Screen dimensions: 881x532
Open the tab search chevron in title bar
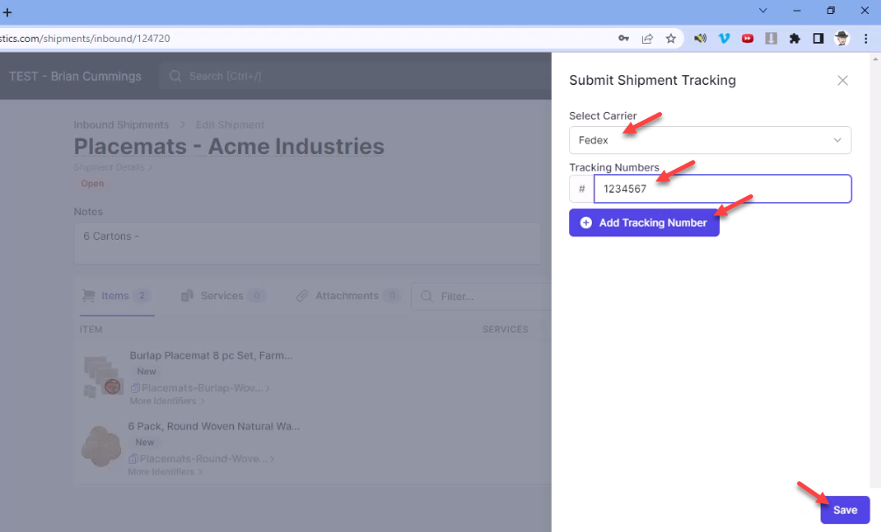pyautogui.click(x=763, y=10)
